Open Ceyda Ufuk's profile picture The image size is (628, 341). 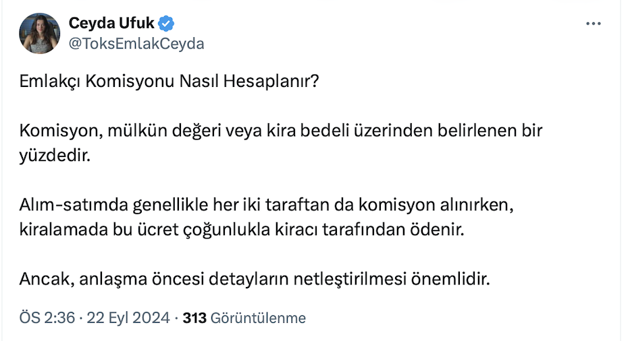pos(41,33)
